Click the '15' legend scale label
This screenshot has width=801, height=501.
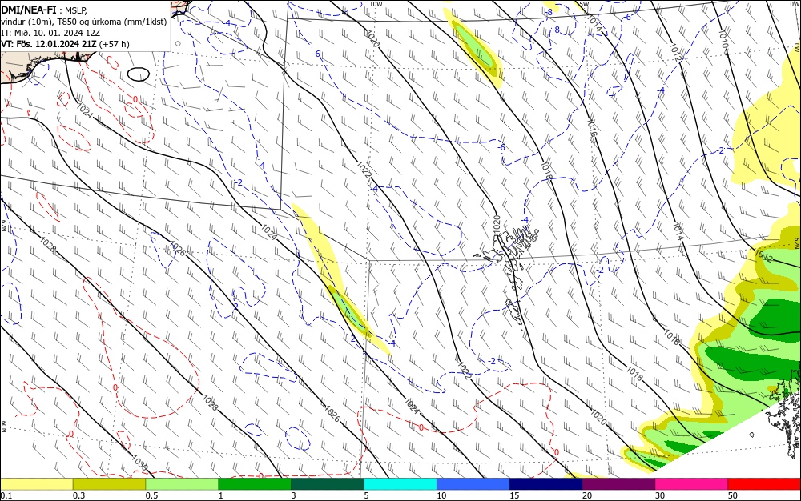click(x=514, y=495)
